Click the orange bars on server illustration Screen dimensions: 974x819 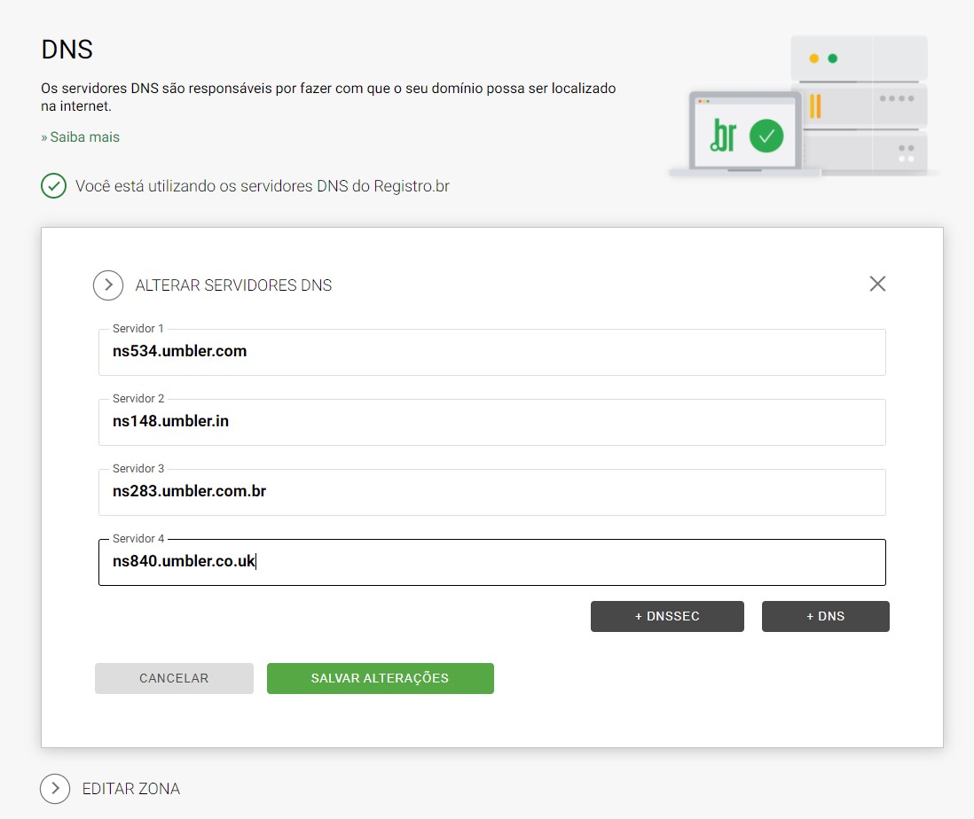pyautogui.click(x=815, y=106)
